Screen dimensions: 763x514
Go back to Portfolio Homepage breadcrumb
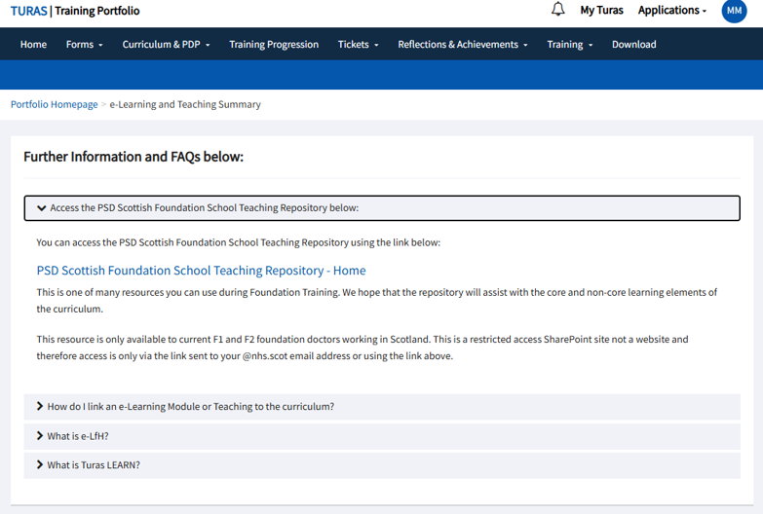click(x=54, y=104)
